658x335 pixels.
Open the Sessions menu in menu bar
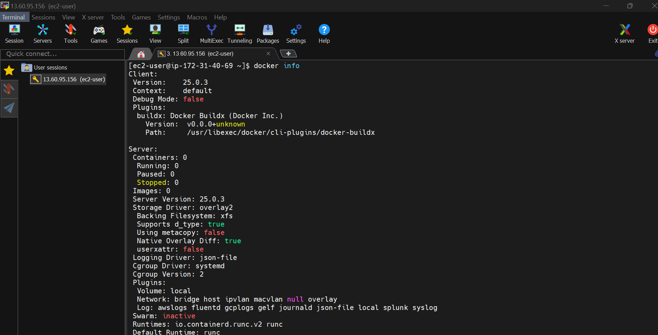[x=43, y=17]
